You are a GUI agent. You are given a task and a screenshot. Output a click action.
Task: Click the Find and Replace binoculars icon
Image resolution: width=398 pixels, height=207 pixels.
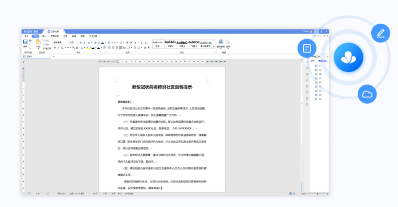click(221, 42)
